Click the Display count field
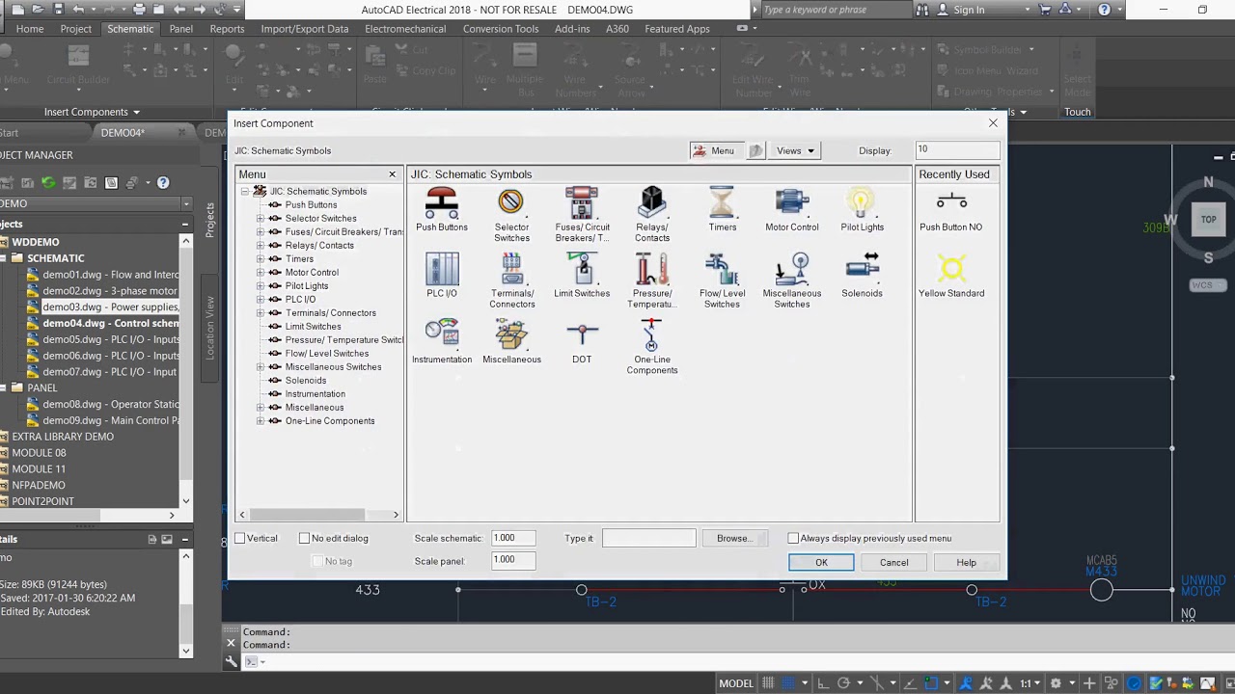The image size is (1235, 694). (x=957, y=150)
